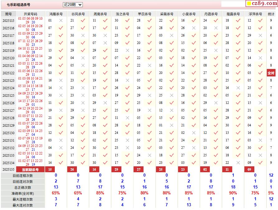Click the cross mark in 丹霞杀号 row 2025116

[216, 28]
